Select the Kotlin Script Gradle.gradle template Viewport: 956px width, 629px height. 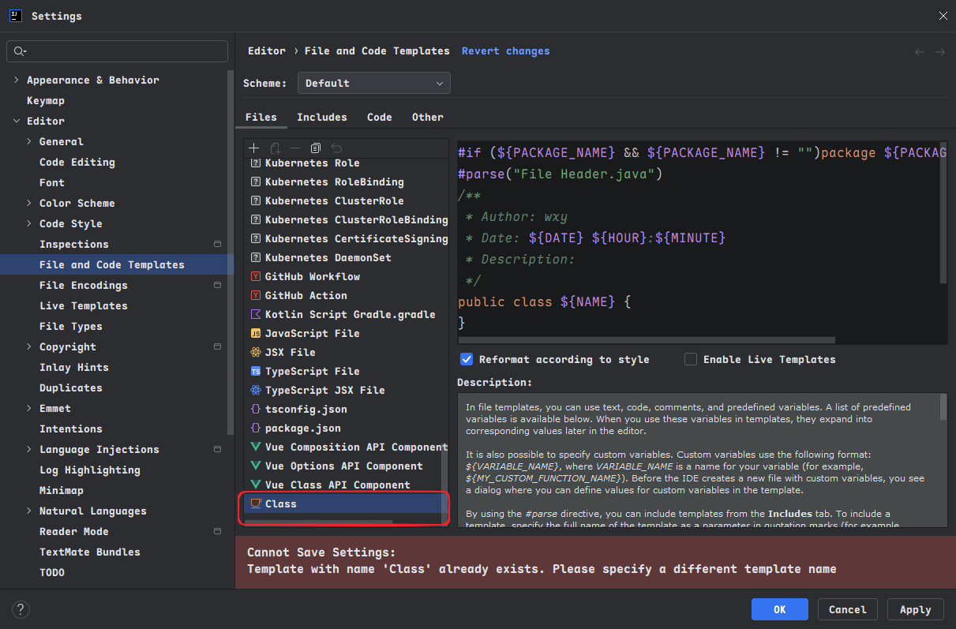[350, 315]
